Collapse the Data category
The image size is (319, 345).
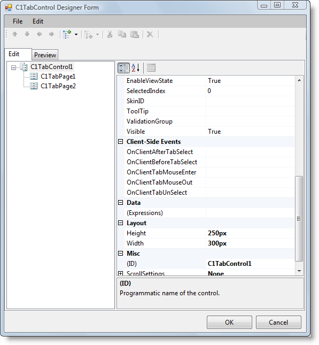coord(120,202)
